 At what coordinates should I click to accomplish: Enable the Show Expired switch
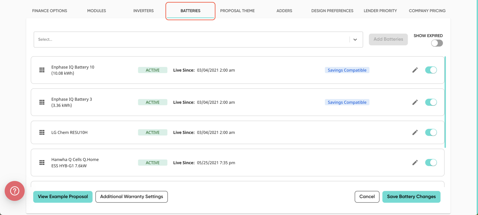pyautogui.click(x=437, y=43)
